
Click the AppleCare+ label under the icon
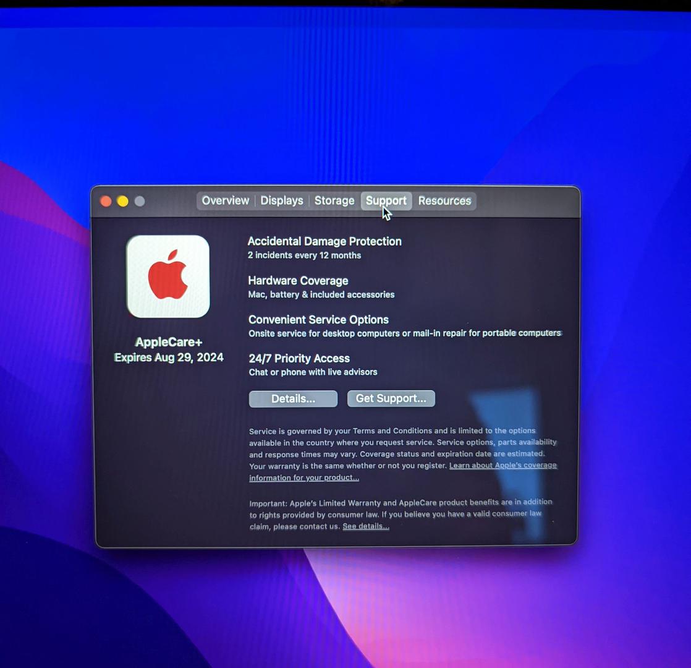168,342
